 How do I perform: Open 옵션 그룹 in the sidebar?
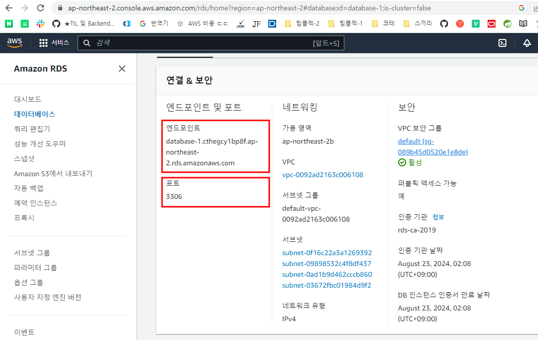coord(29,282)
